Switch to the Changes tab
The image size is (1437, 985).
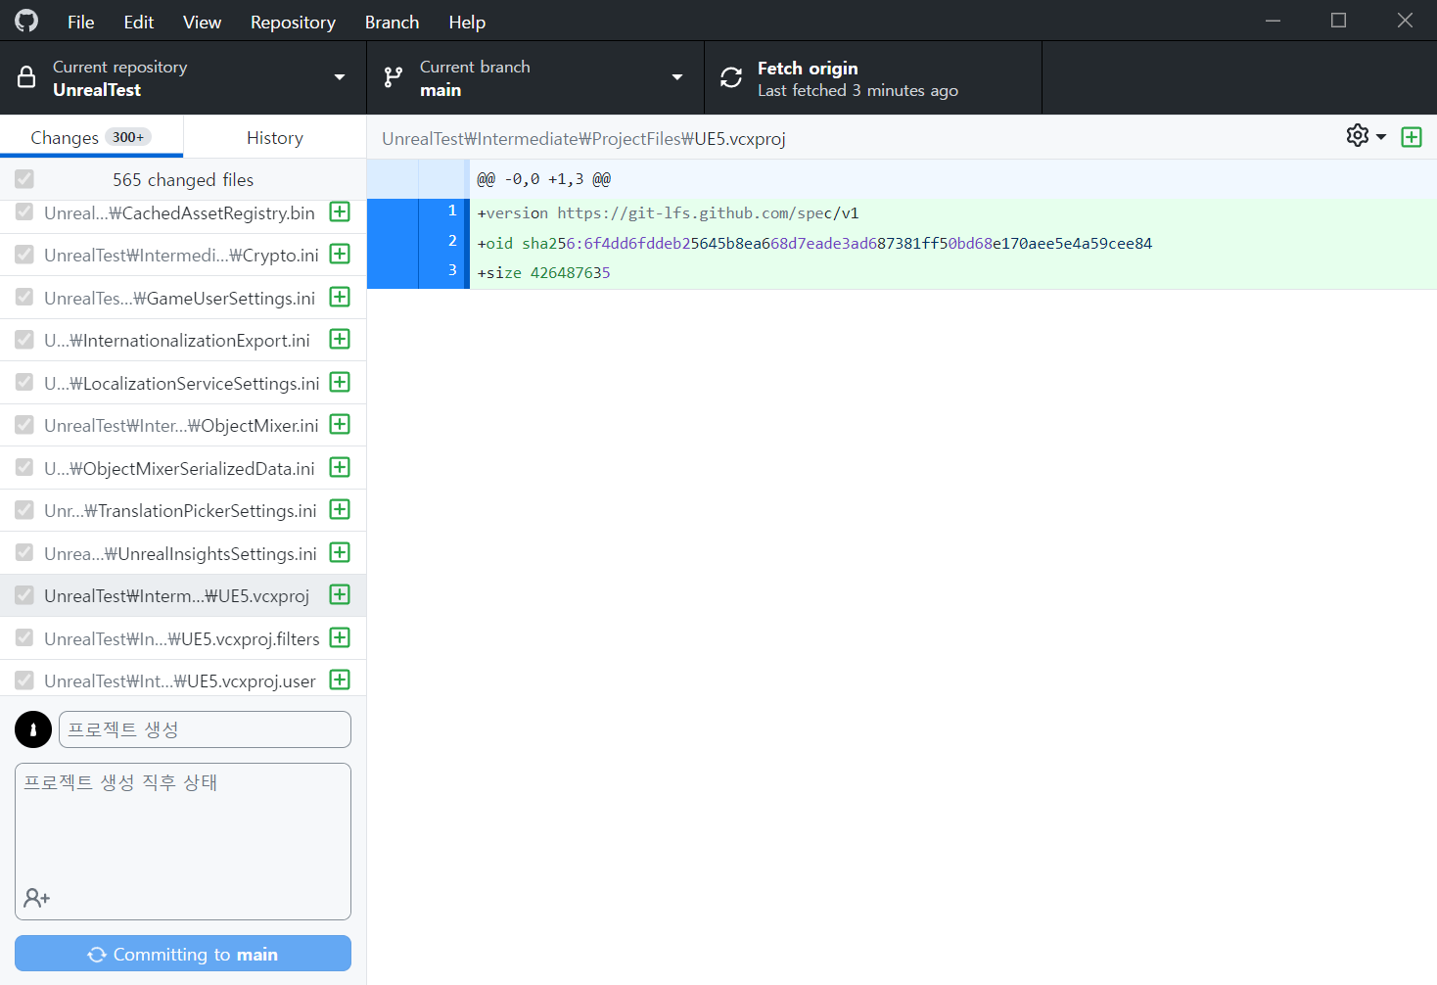[91, 137]
